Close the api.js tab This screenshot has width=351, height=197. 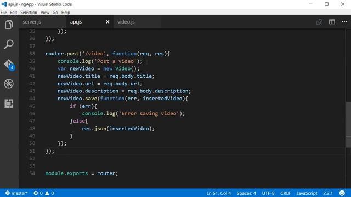[x=107, y=22]
